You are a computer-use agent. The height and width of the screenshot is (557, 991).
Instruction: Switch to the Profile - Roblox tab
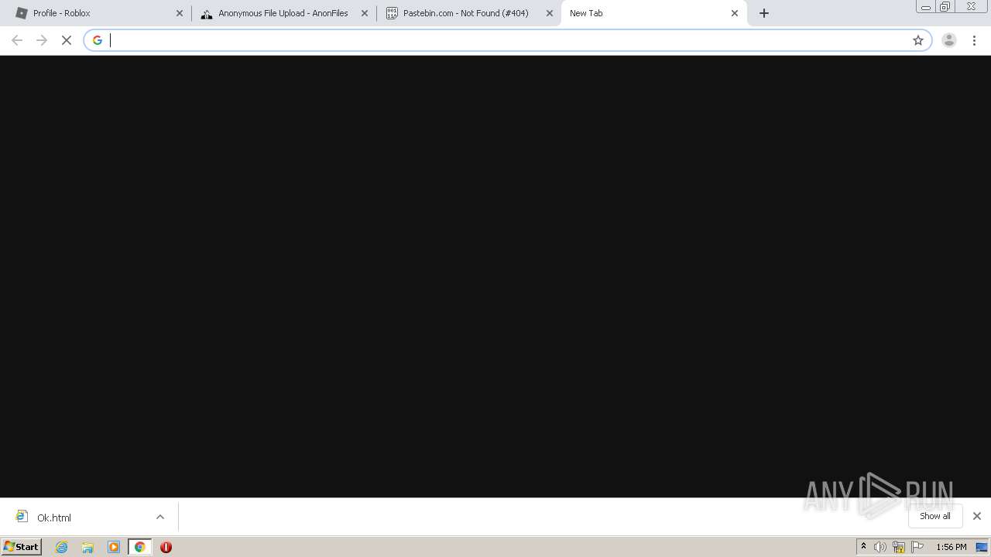97,13
